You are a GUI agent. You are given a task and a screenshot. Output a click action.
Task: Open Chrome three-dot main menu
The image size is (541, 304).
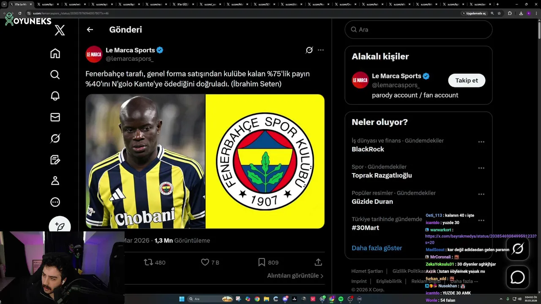(x=537, y=13)
